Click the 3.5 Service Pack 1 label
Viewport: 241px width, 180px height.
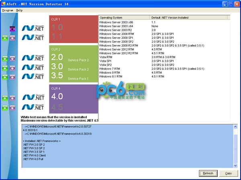(x=78, y=79)
